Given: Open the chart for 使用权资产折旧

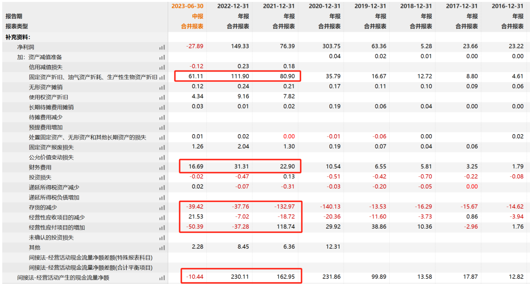Looking at the screenshot, I should coord(162,98).
